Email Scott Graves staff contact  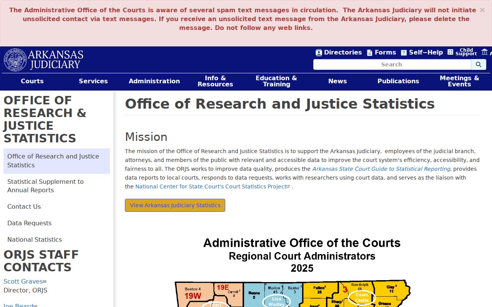click(25, 281)
